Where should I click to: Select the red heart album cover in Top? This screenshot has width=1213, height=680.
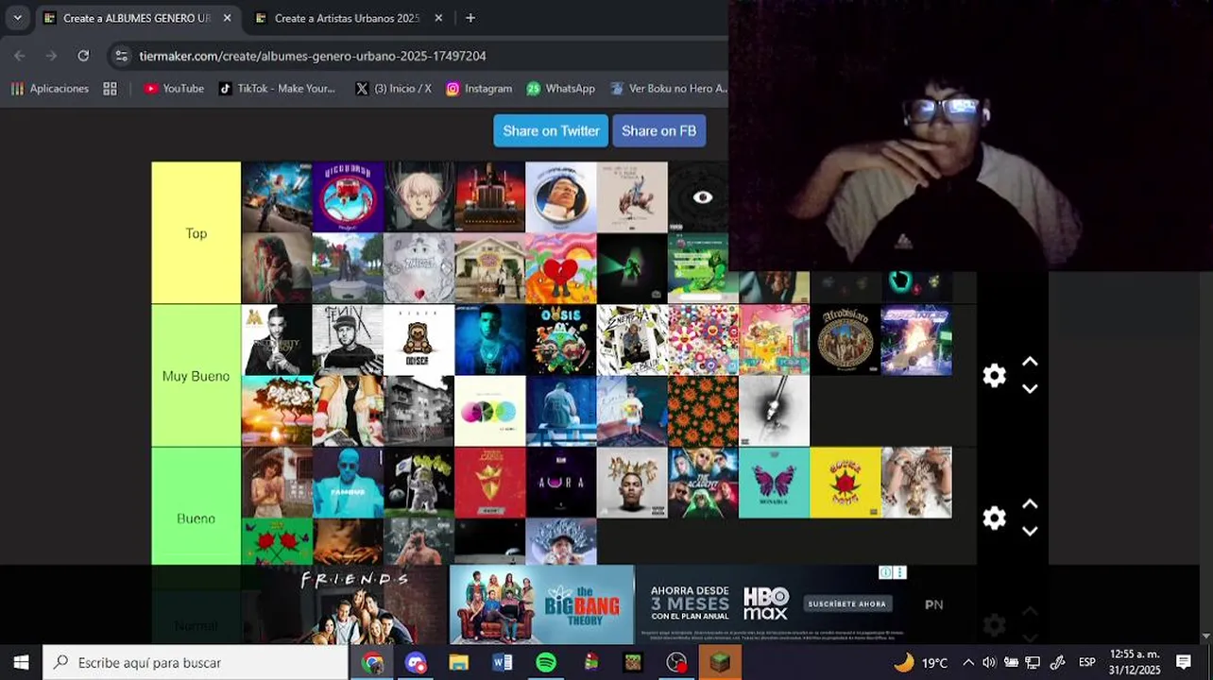point(561,268)
